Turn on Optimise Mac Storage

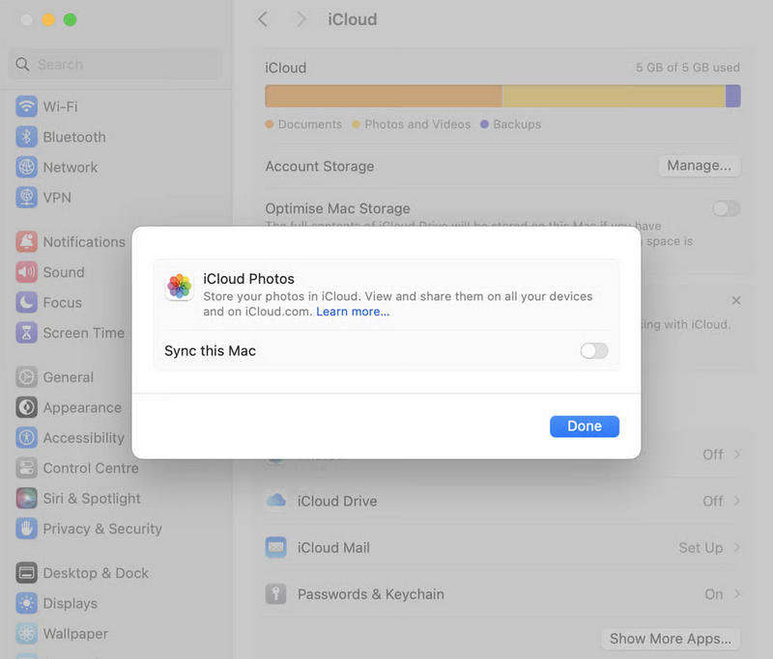click(726, 208)
